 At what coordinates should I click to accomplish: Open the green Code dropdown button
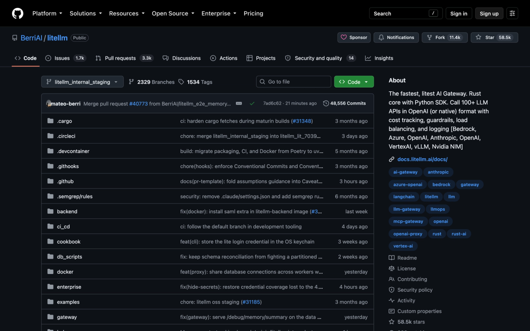(354, 82)
